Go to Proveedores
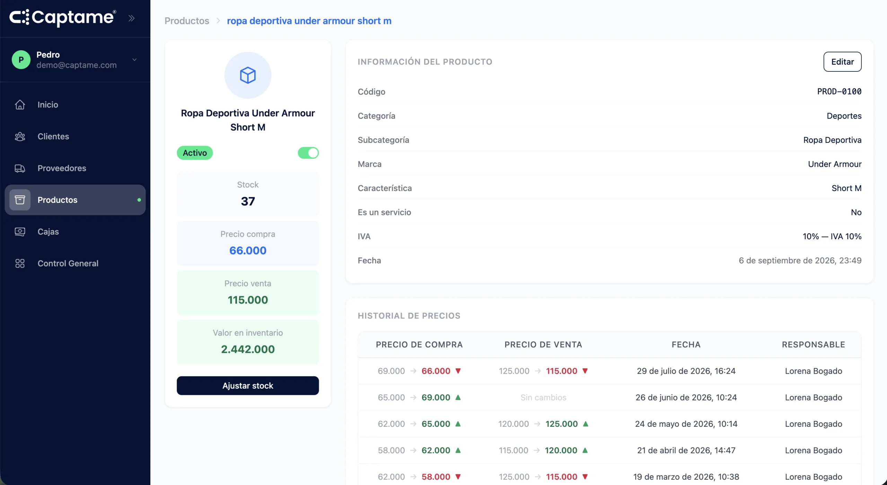Image resolution: width=887 pixels, height=485 pixels. (75, 168)
